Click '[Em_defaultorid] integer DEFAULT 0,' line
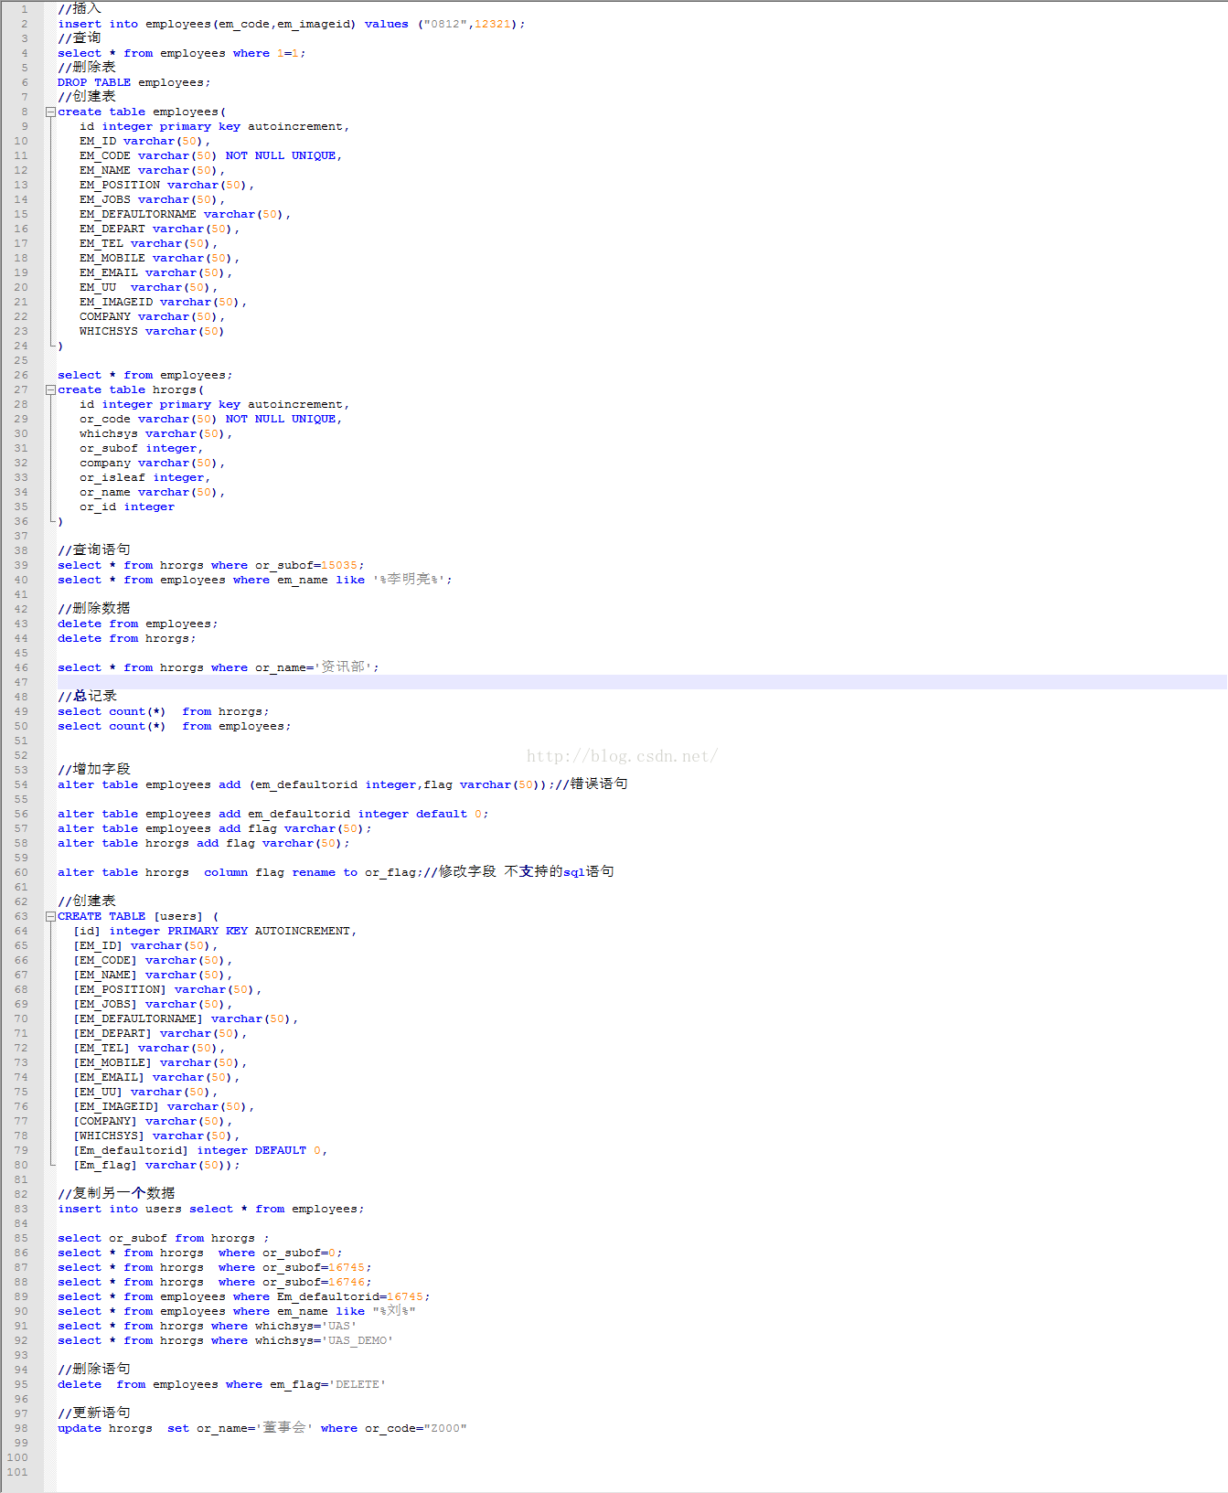This screenshot has height=1493, width=1228. coord(200,1150)
